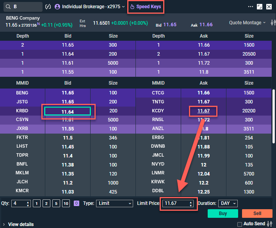
Task: Click the ANZL market maker ID
Action: tap(158, 128)
